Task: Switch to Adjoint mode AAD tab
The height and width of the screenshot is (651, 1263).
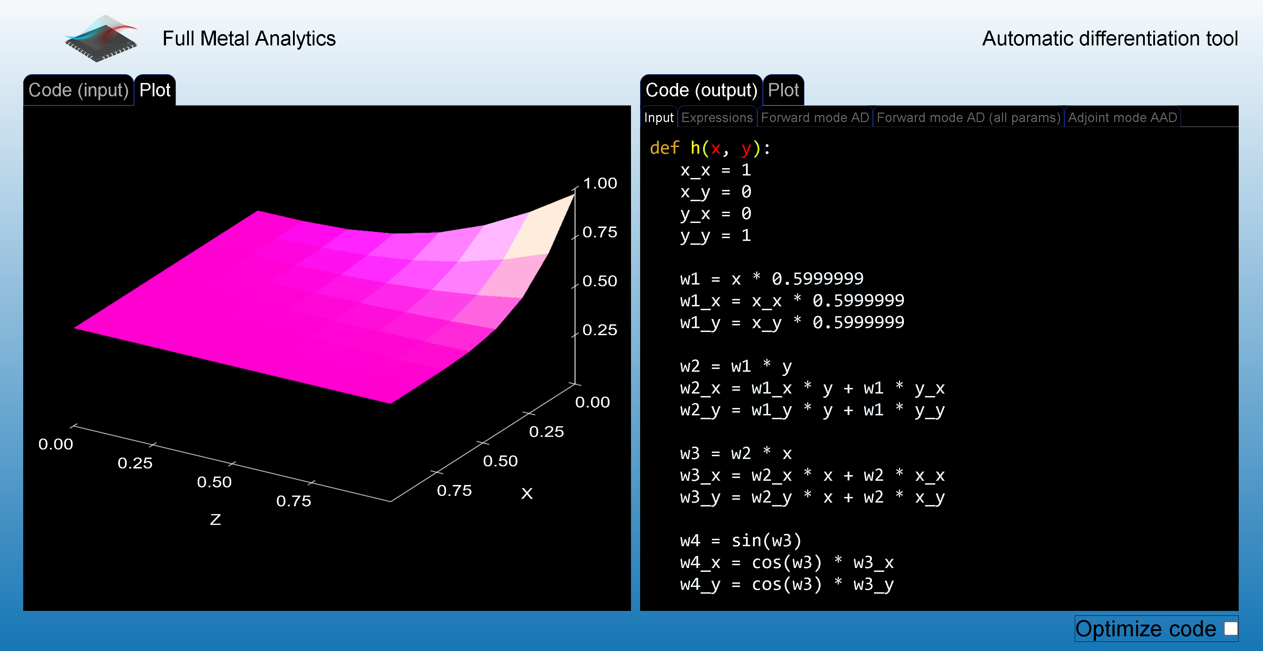Action: pos(1122,118)
